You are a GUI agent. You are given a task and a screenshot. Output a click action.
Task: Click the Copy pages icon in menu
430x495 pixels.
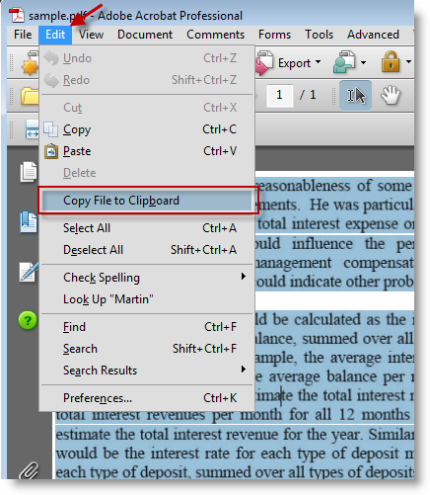(x=50, y=129)
